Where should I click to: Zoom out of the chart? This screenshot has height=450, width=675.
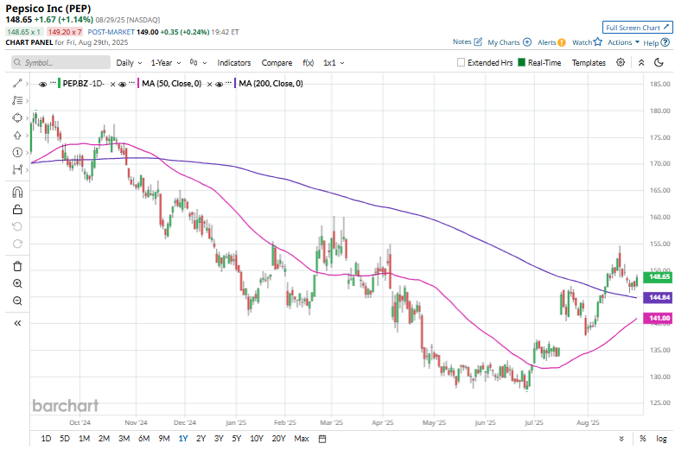tap(17, 301)
